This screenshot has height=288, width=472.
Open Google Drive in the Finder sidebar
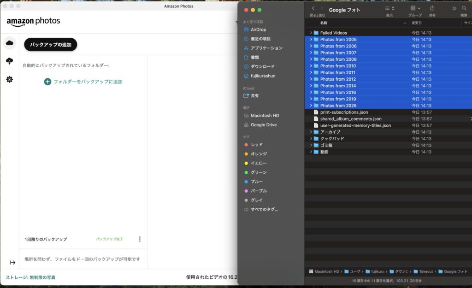click(x=264, y=125)
